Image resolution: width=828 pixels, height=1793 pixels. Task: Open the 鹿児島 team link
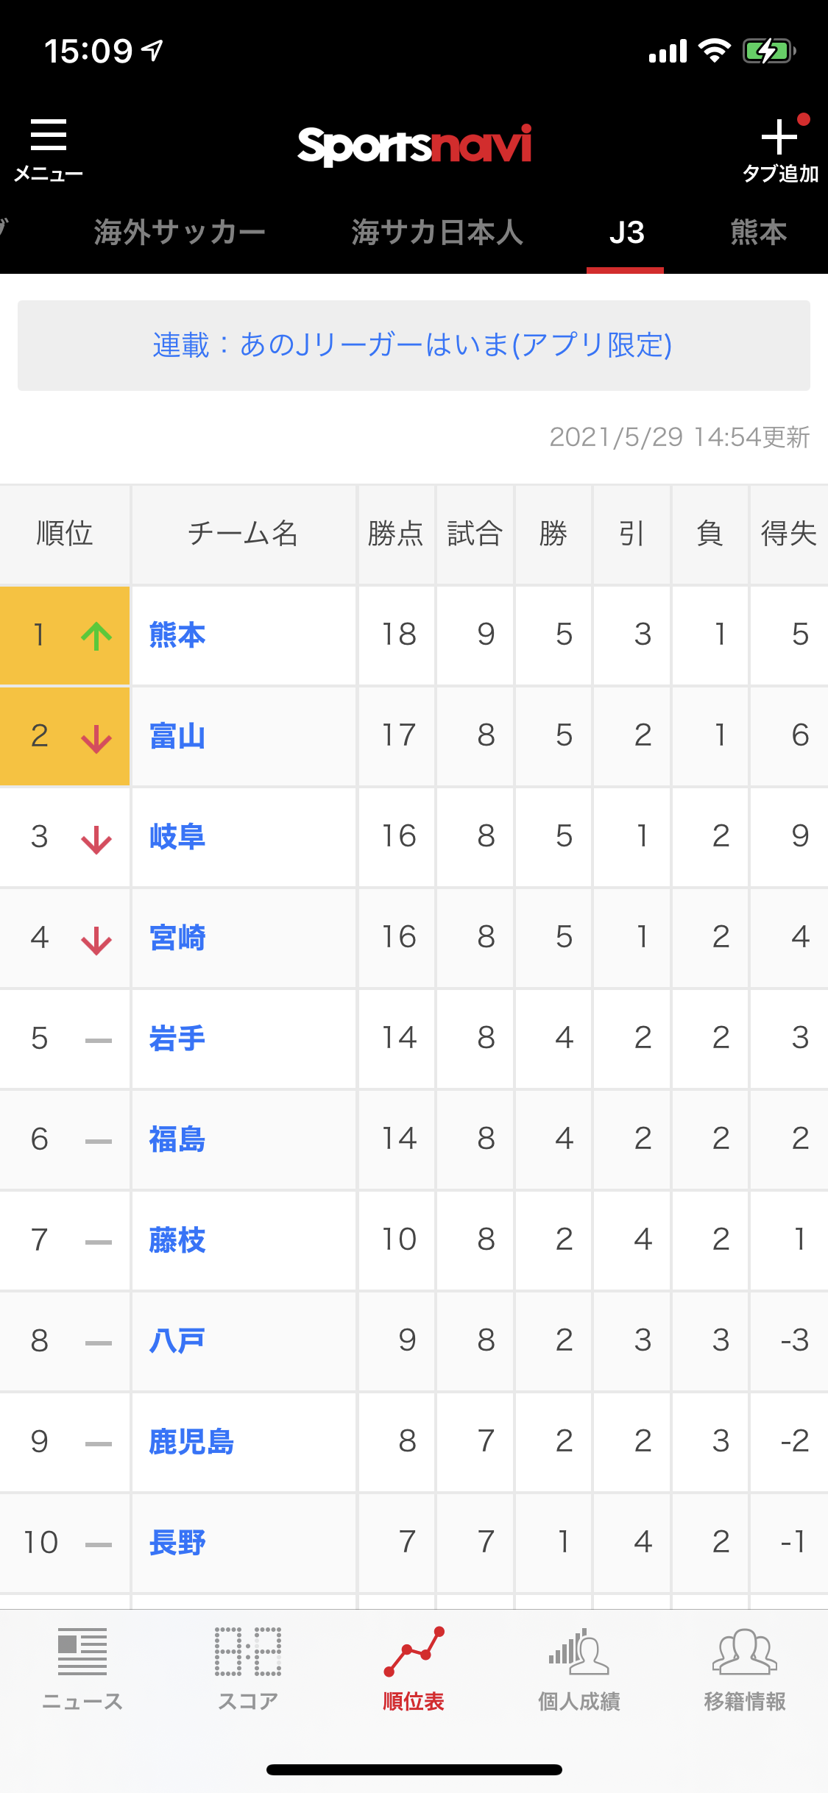[191, 1442]
